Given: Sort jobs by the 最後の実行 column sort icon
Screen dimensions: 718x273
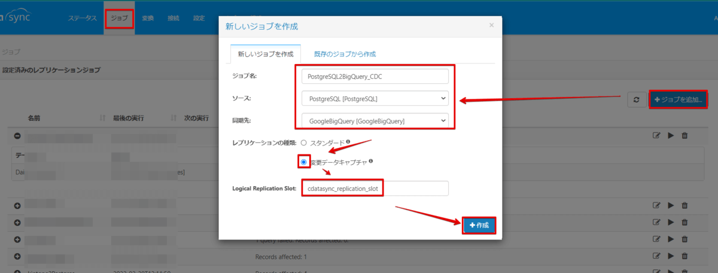Looking at the screenshot, I should pyautogui.click(x=174, y=117).
